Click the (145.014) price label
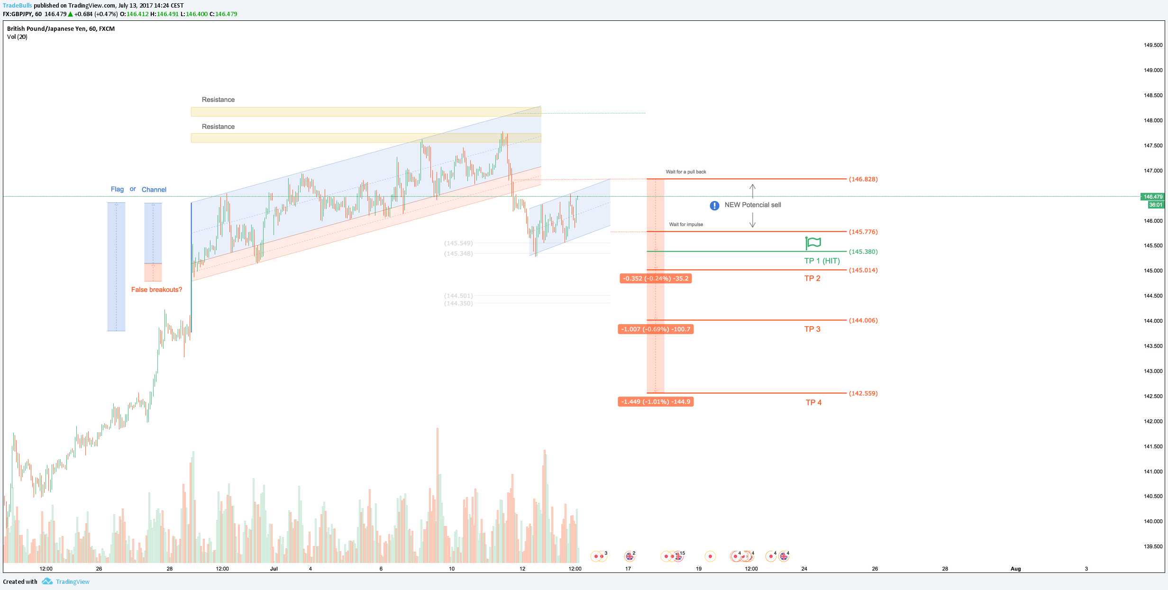The height and width of the screenshot is (590, 1168). tap(863, 270)
